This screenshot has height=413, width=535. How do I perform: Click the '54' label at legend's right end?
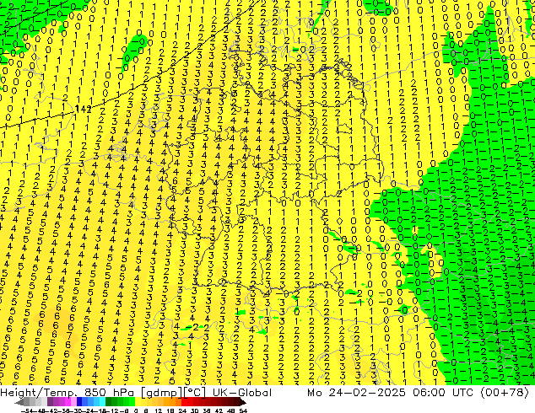click(243, 410)
